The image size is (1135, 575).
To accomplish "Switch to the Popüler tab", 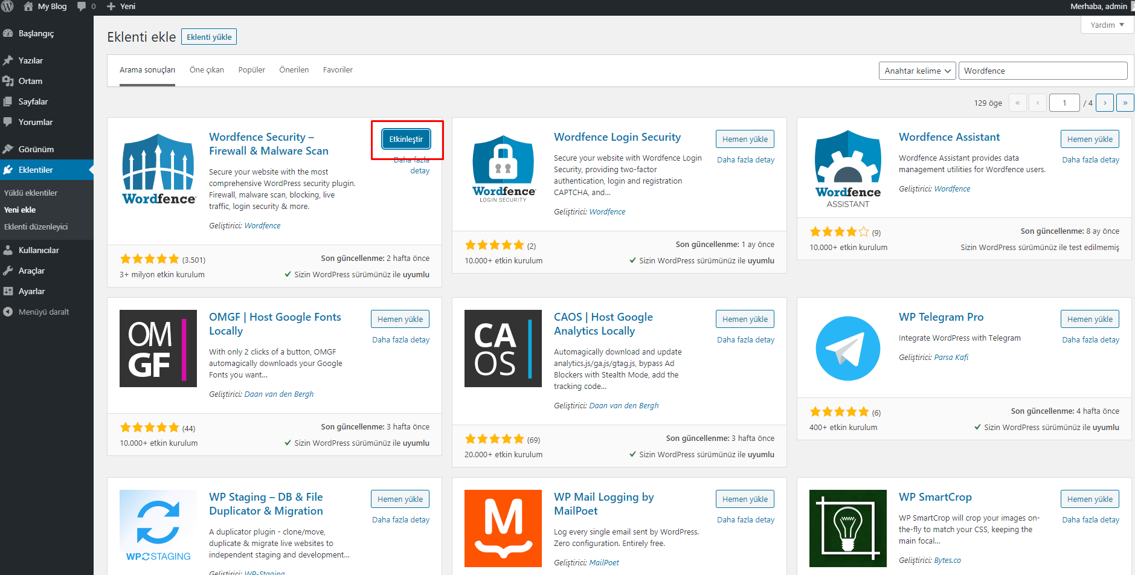I will coord(251,70).
